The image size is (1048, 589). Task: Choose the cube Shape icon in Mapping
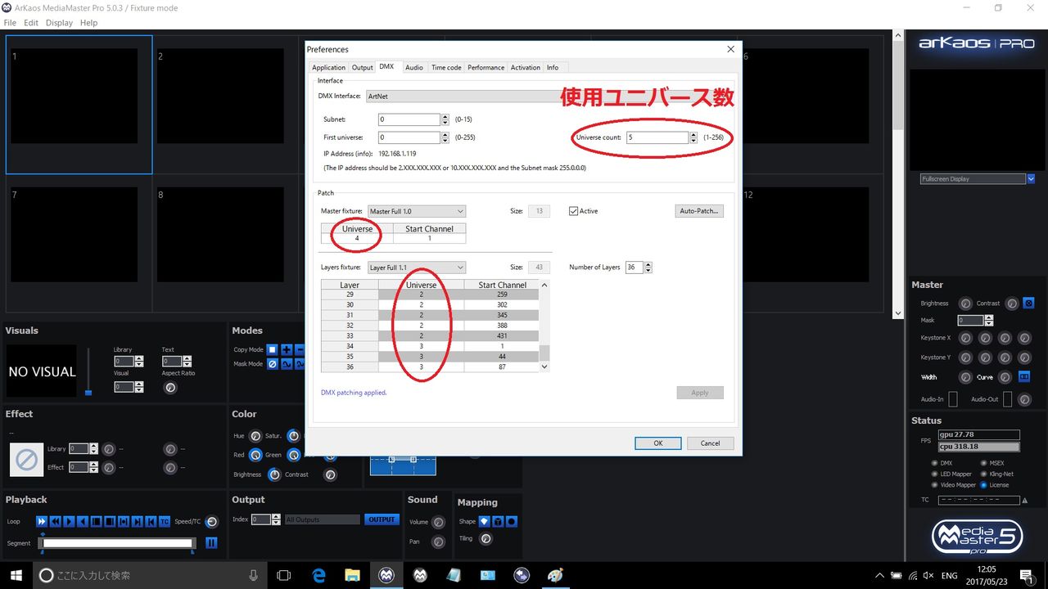pyautogui.click(x=498, y=521)
